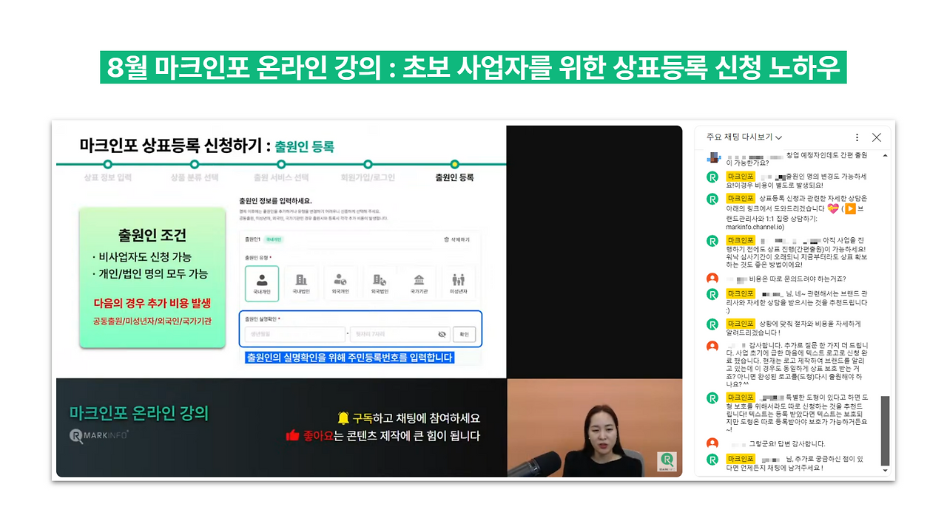Click the '마크인포 온라인 강의' banner text

pos(138,413)
